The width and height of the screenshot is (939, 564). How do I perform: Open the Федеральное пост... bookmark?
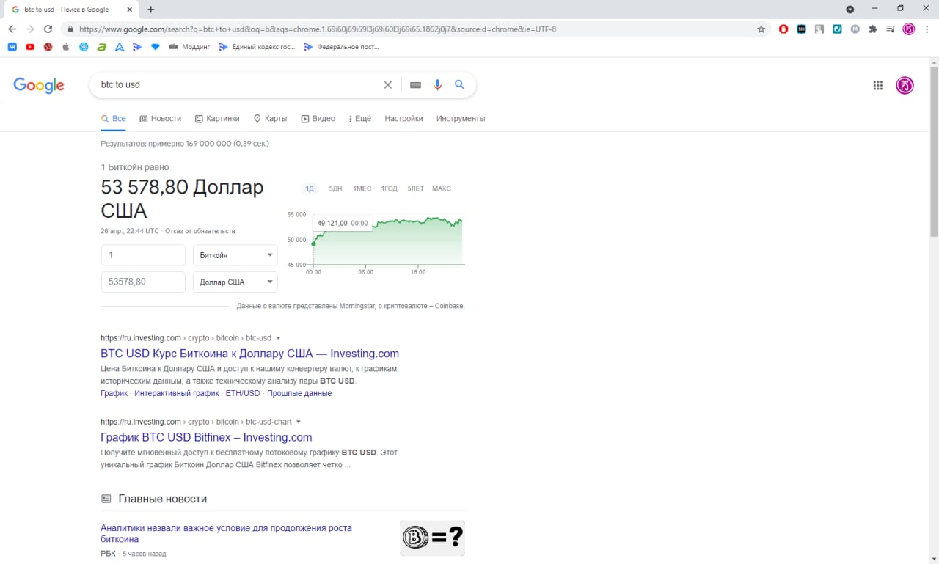[x=341, y=47]
